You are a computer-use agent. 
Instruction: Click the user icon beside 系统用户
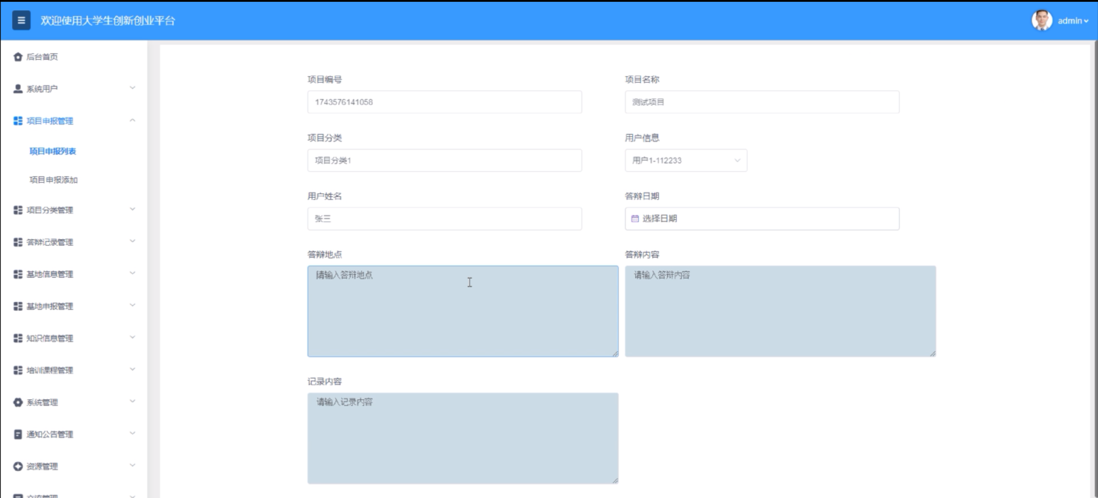[18, 89]
